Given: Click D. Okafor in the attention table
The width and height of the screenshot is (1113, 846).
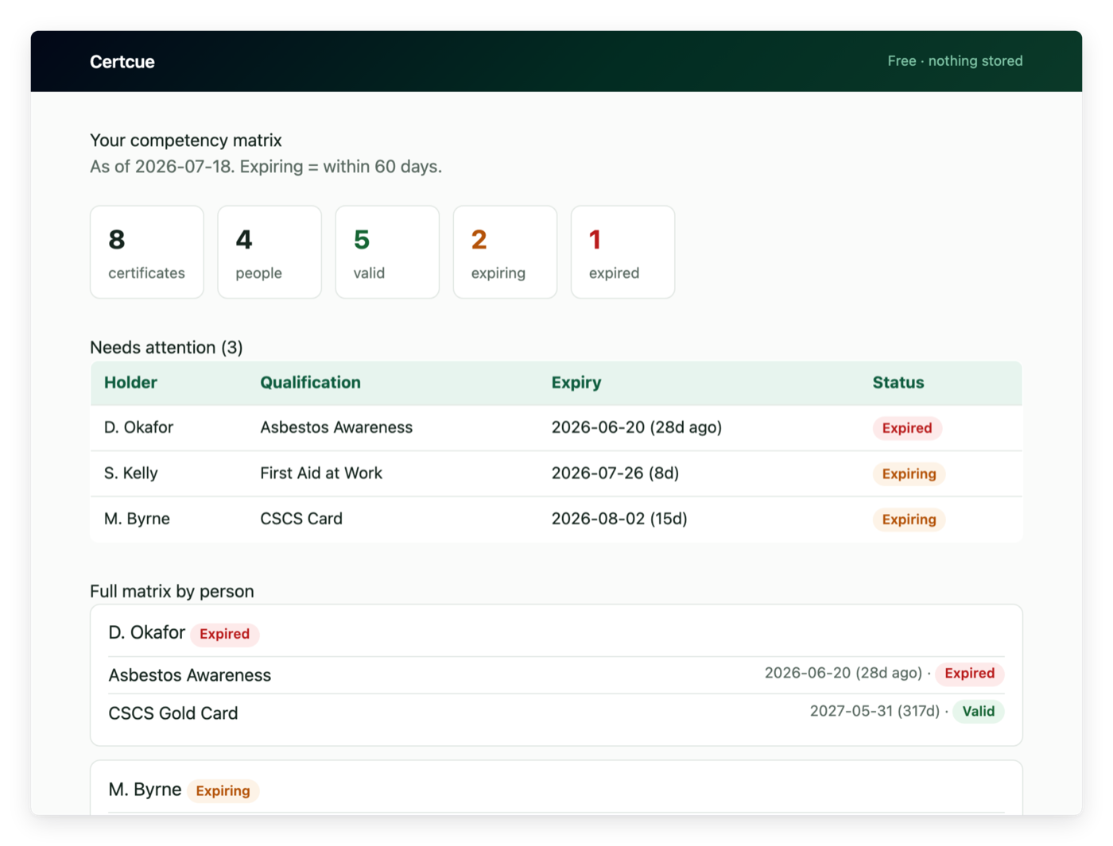Looking at the screenshot, I should tap(138, 427).
